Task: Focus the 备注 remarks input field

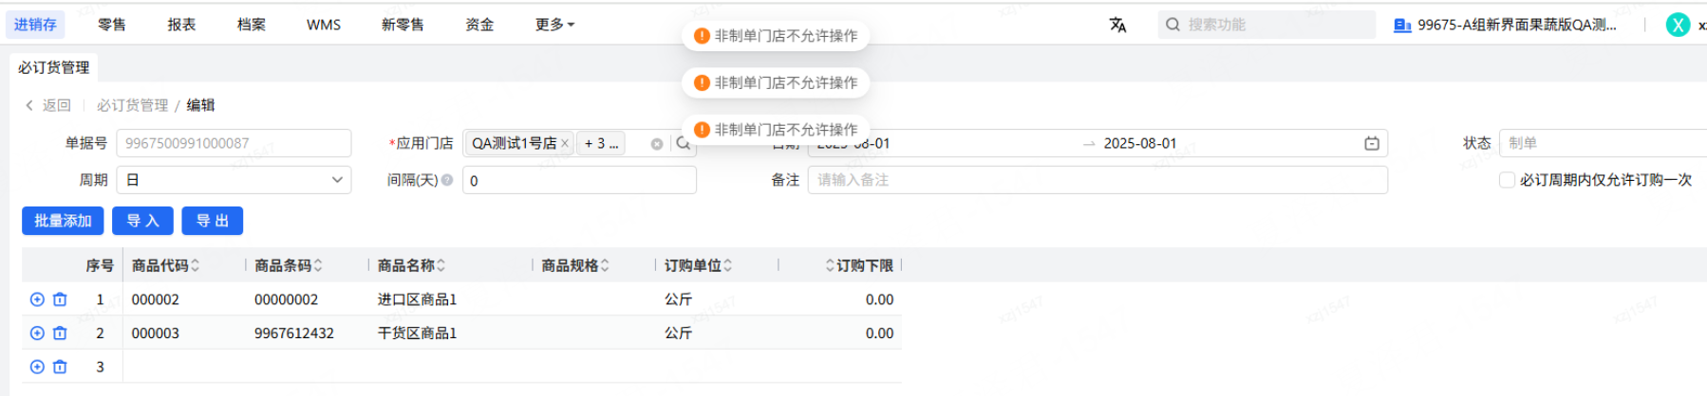Action: pyautogui.click(x=1097, y=180)
